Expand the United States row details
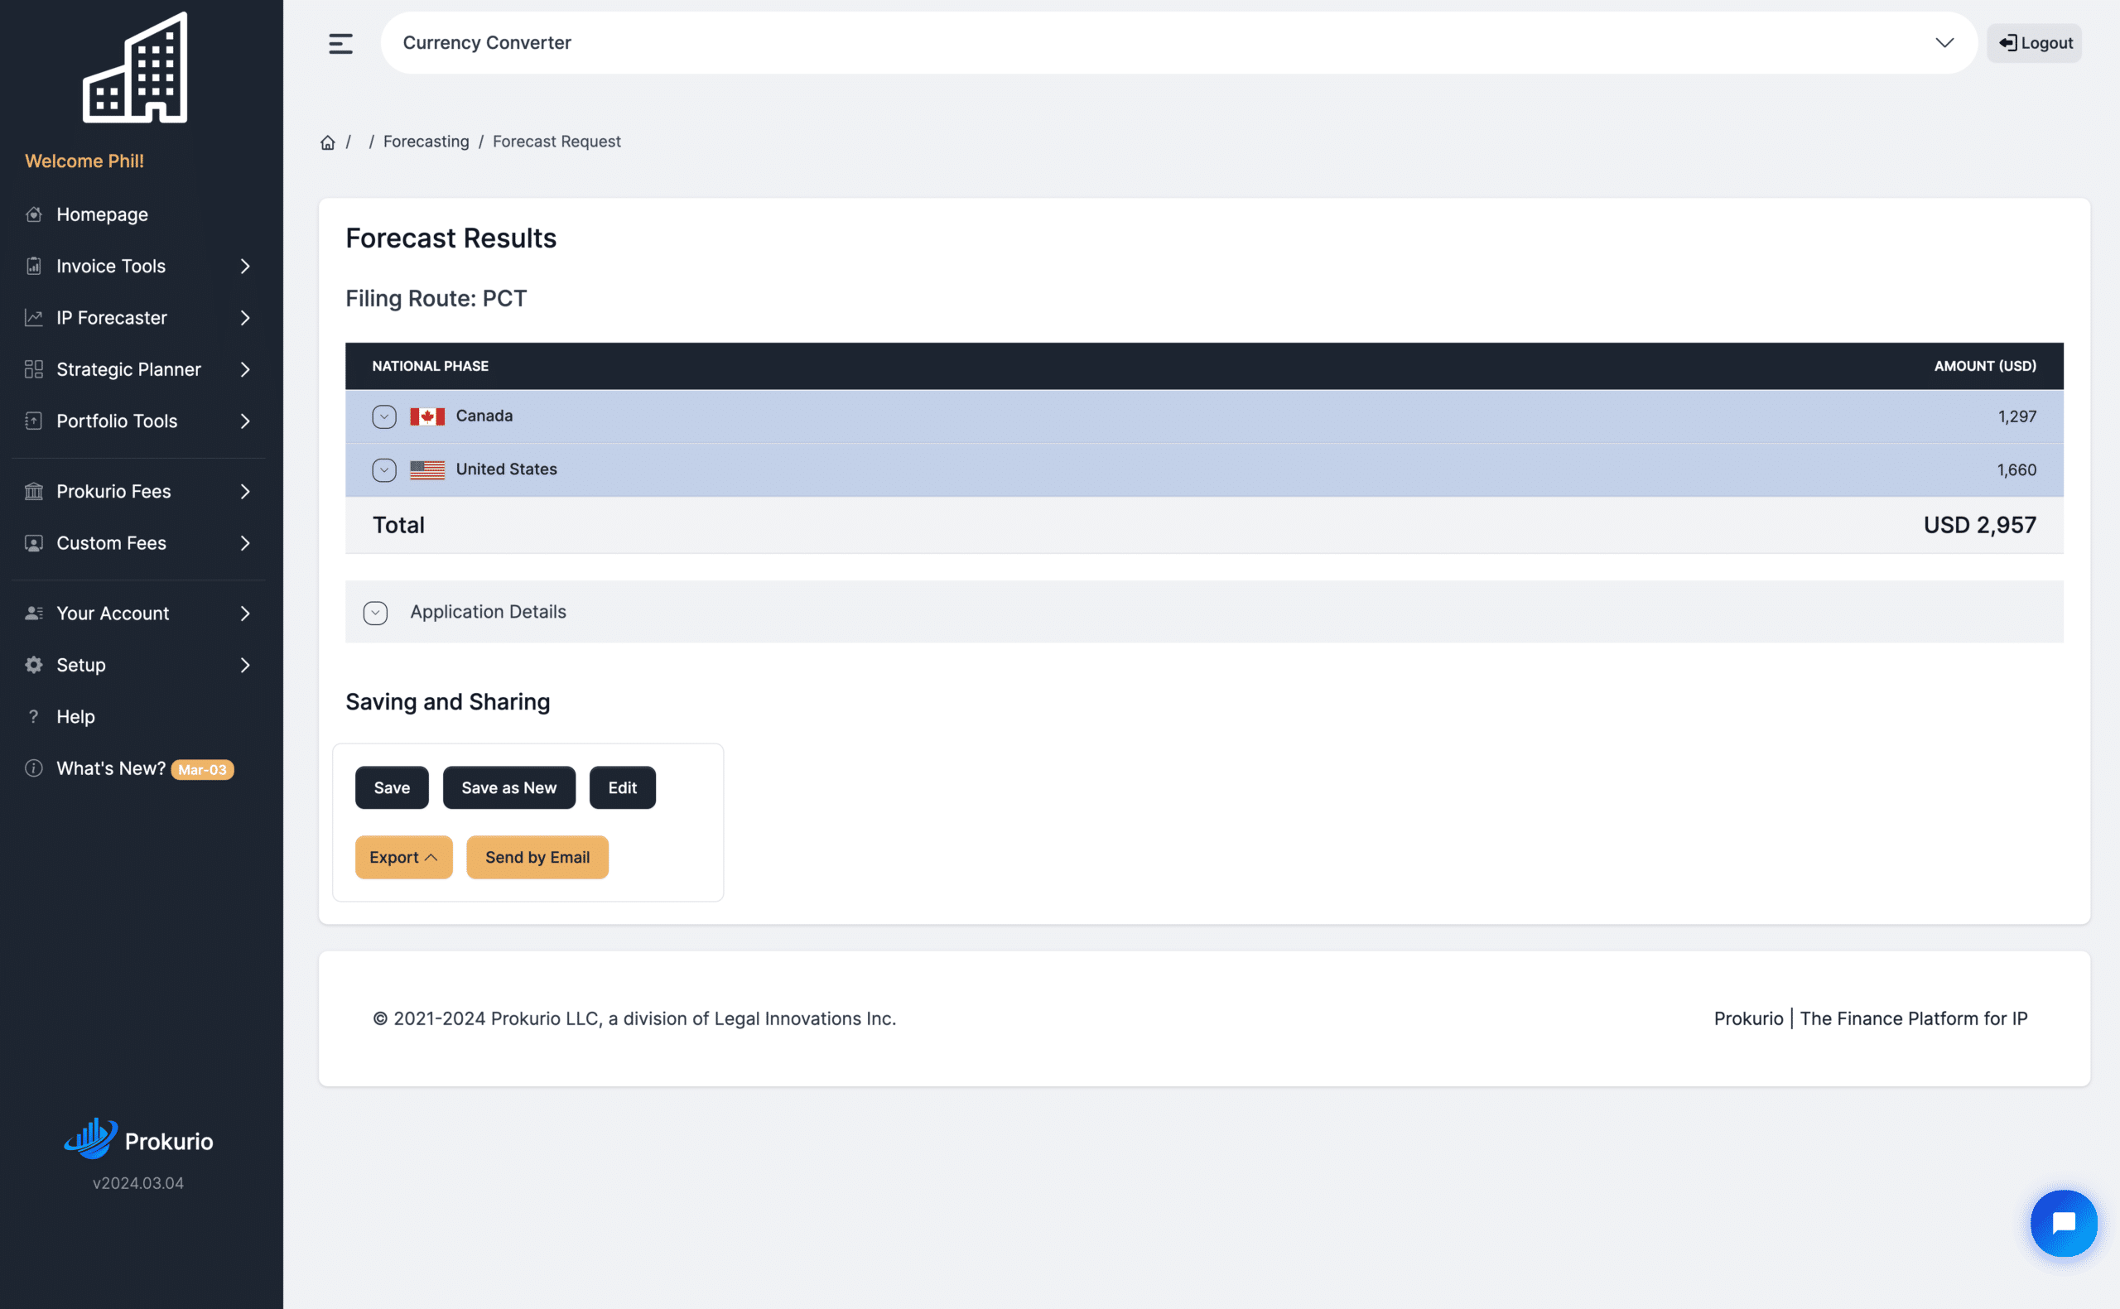This screenshot has height=1309, width=2120. (x=384, y=469)
